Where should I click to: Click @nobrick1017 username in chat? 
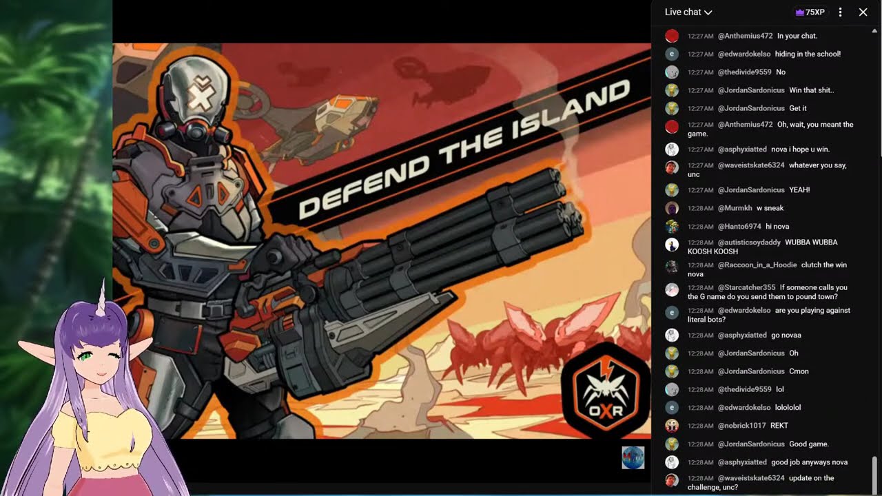coord(741,426)
